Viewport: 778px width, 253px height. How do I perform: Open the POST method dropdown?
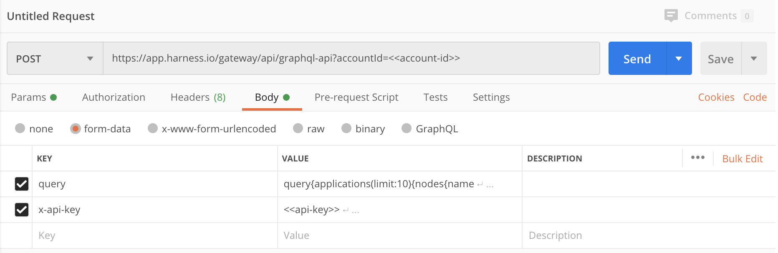point(55,58)
